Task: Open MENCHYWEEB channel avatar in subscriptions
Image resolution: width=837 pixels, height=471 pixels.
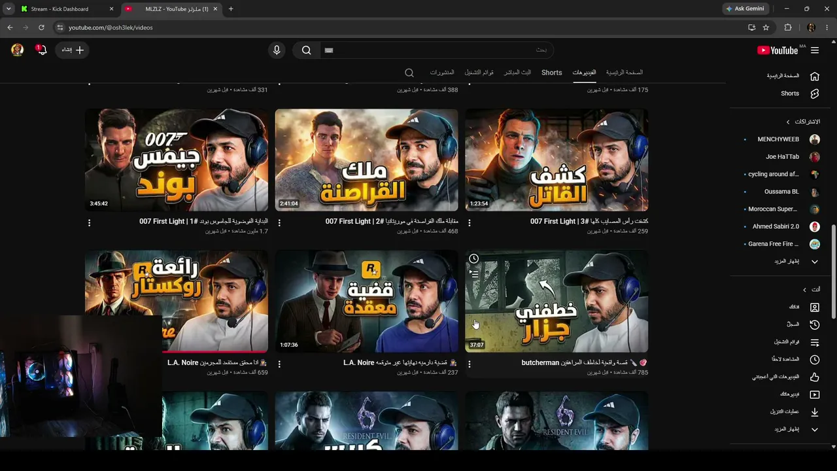Action: coord(815,139)
